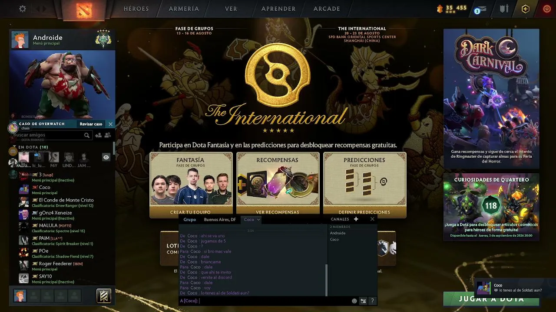Screen dimensions: 556x312
Task: Open the armory shield and sword icon
Action: 504,9
